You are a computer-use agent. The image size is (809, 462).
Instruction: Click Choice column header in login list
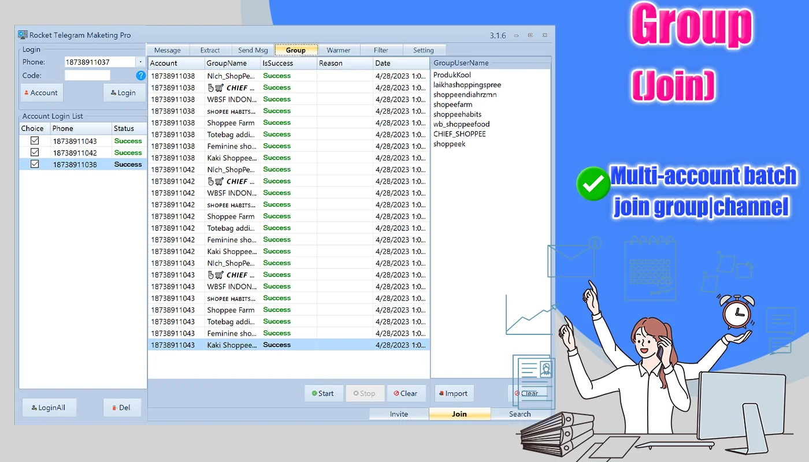tap(35, 128)
